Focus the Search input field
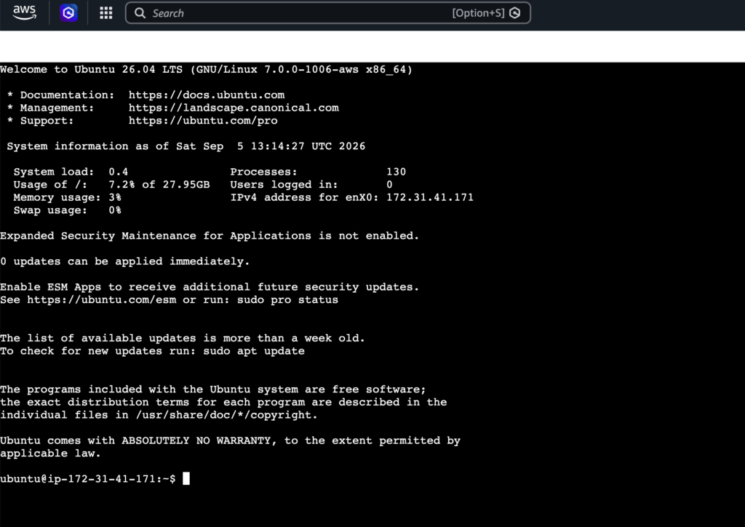The image size is (745, 527). point(328,13)
